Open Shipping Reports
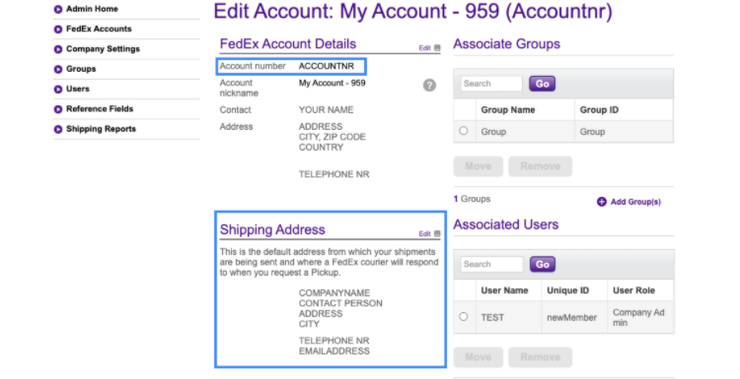740x379 pixels. [x=101, y=129]
